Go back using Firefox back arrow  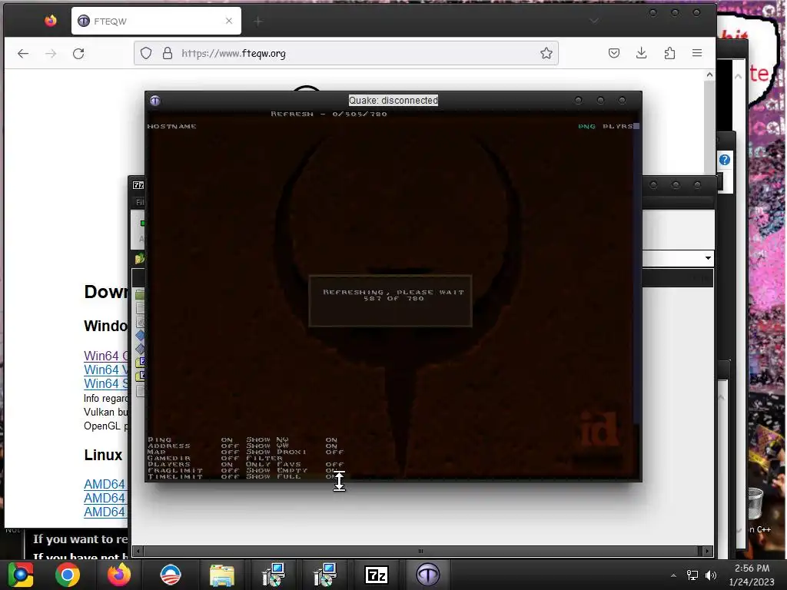tap(23, 53)
